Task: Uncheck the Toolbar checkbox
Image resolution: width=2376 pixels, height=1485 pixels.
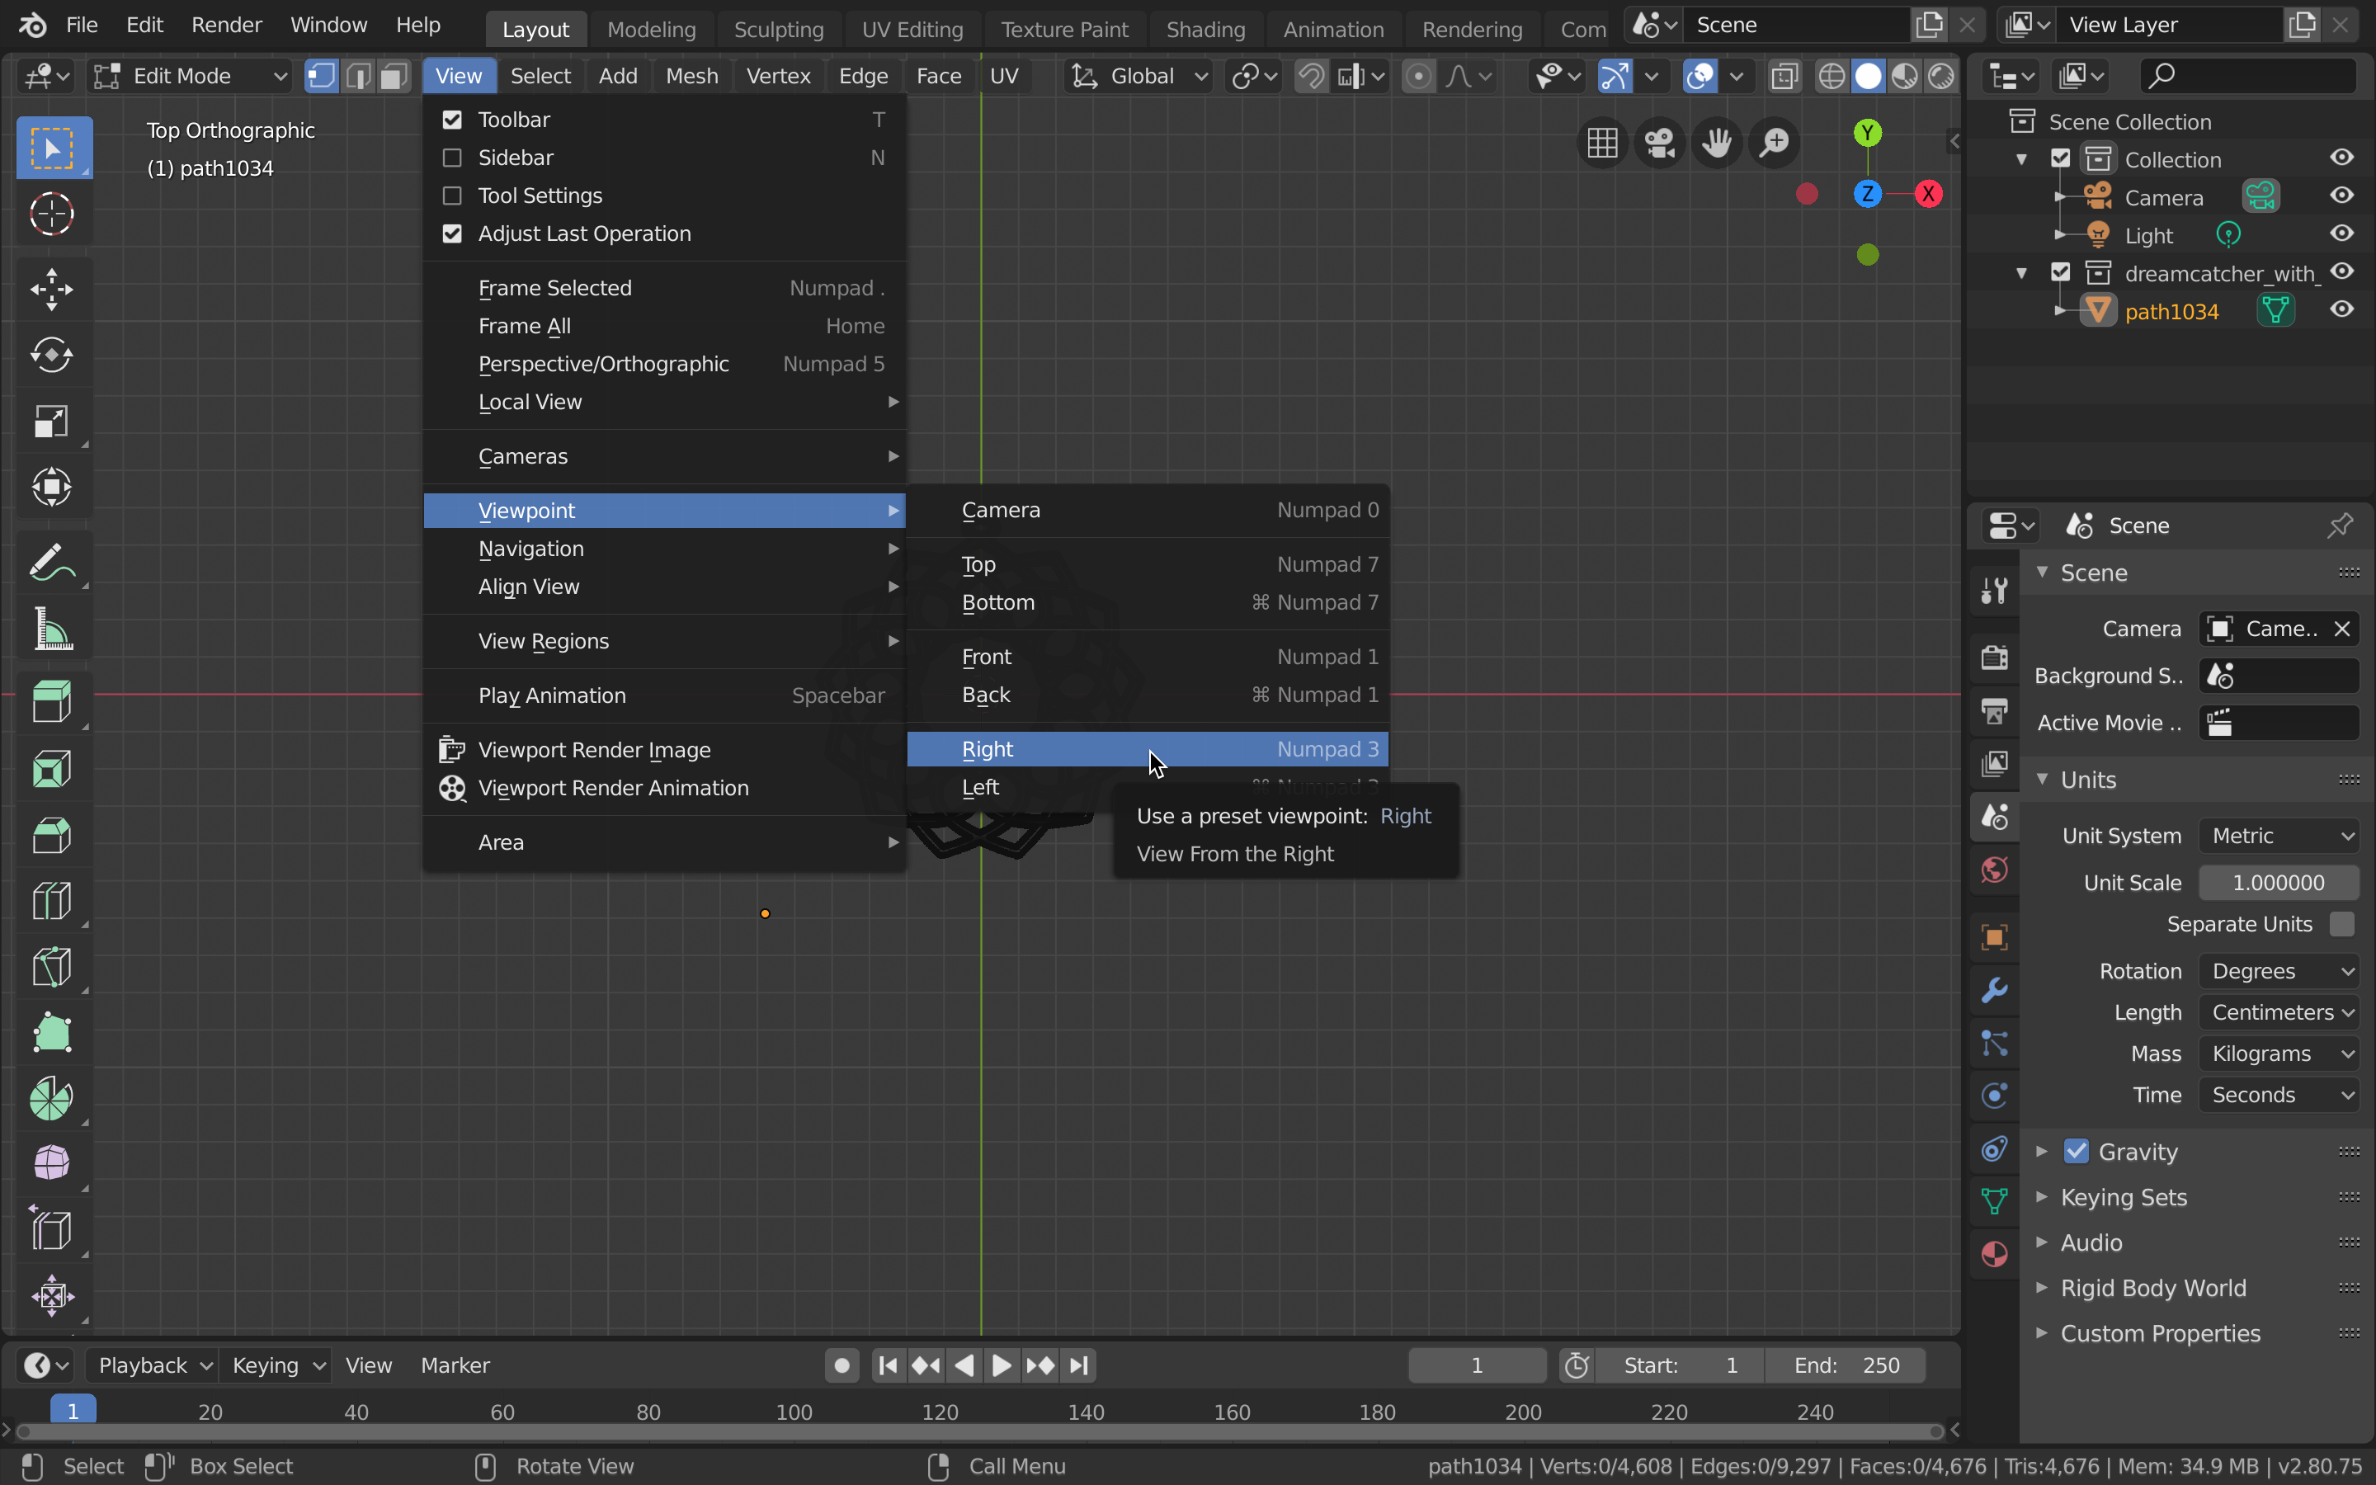Action: [451, 120]
